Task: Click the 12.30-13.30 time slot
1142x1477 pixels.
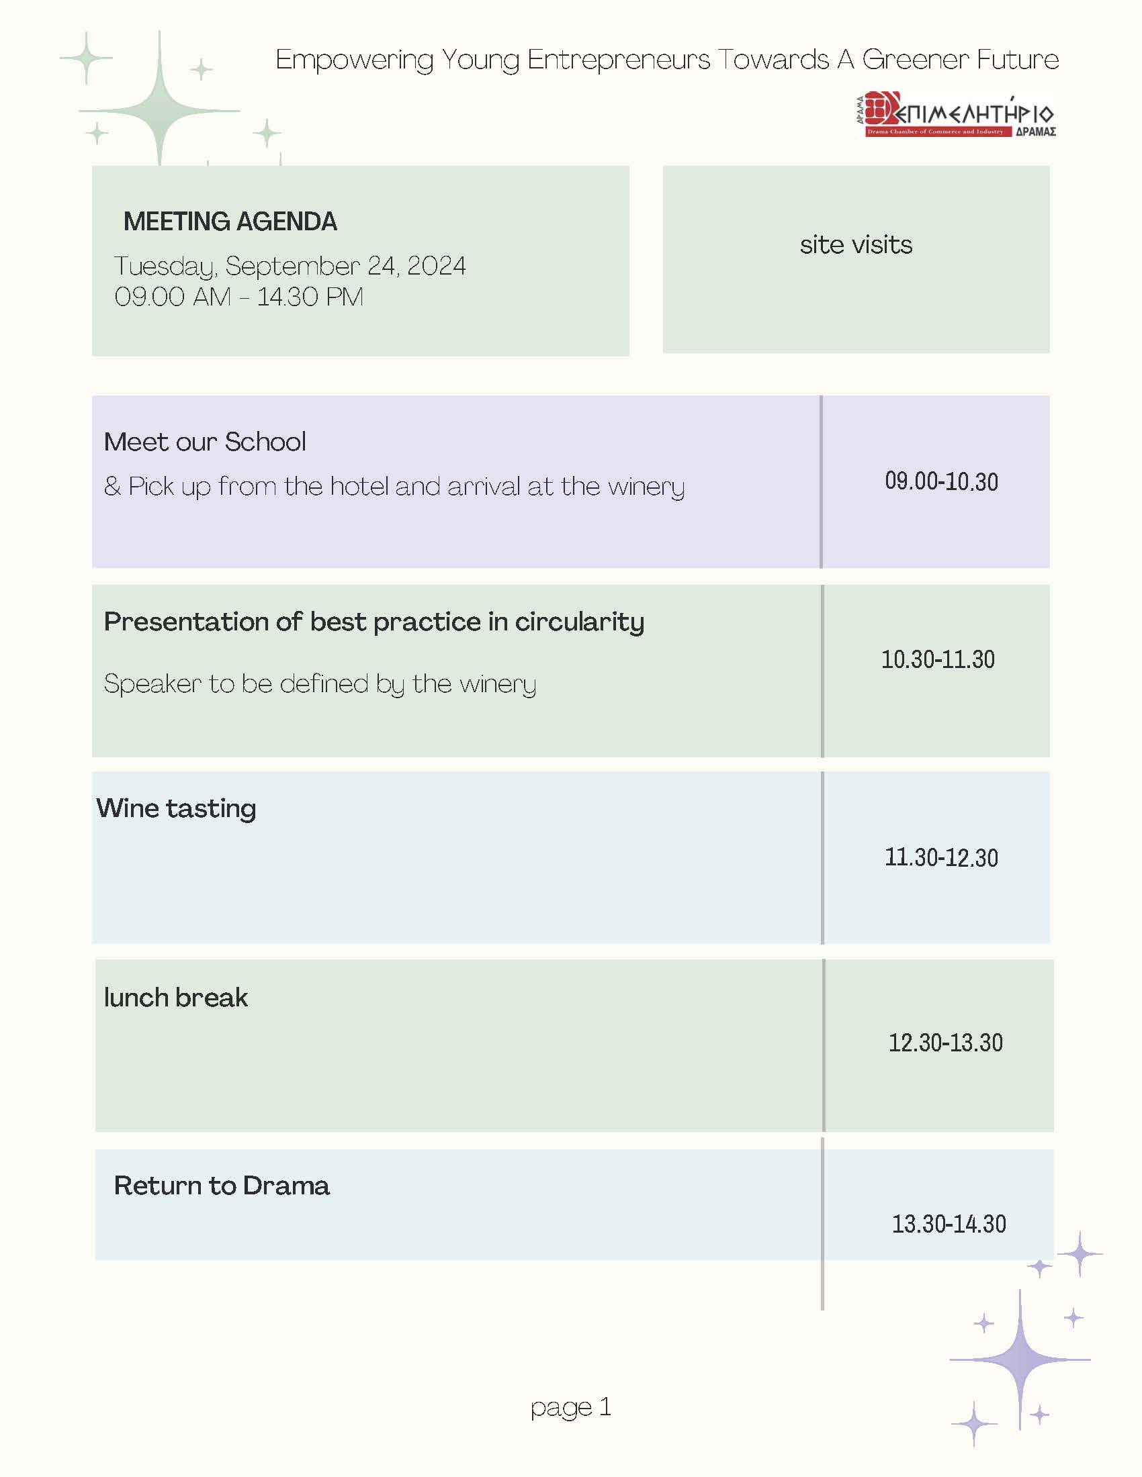Action: pyautogui.click(x=945, y=1043)
